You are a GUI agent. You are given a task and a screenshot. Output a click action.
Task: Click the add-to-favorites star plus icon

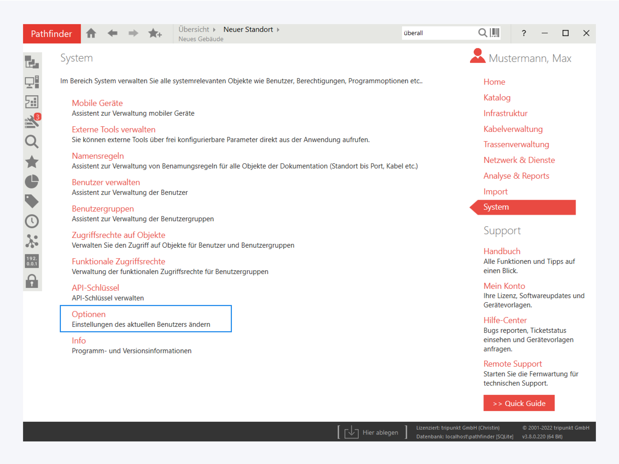(155, 33)
